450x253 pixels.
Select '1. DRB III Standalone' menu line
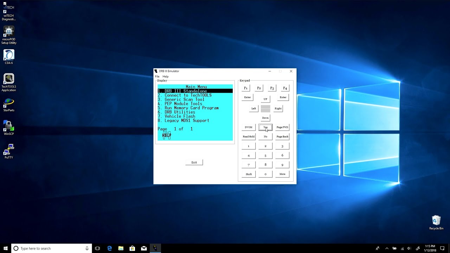[x=195, y=91]
